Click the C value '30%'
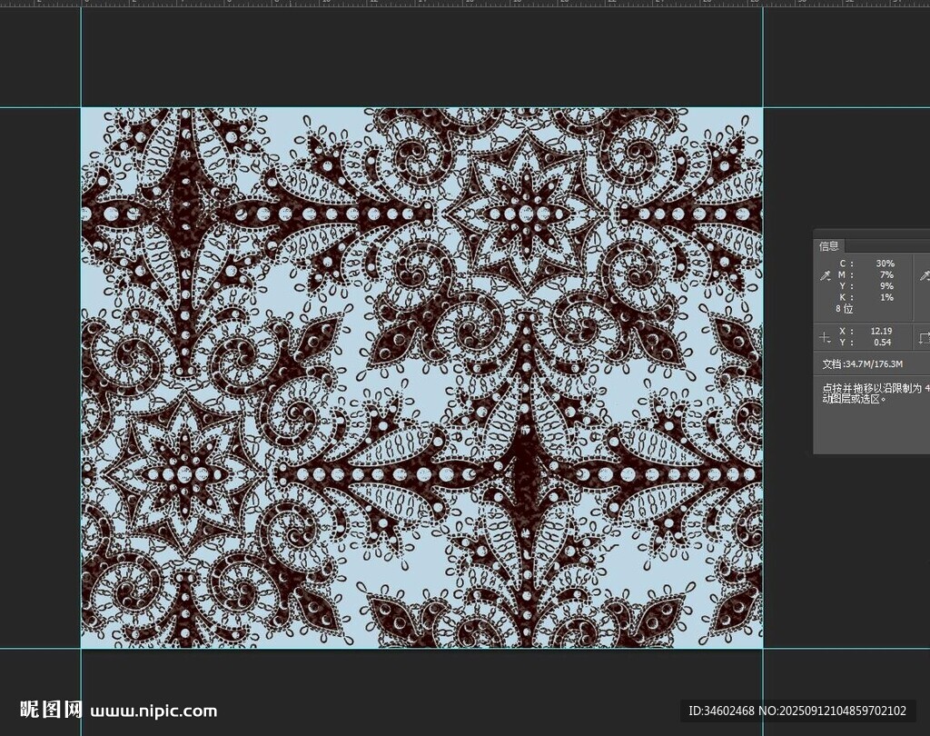This screenshot has width=930, height=736. [x=885, y=264]
